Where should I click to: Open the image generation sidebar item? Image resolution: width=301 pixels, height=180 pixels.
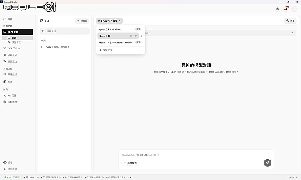pyautogui.click(x=10, y=74)
